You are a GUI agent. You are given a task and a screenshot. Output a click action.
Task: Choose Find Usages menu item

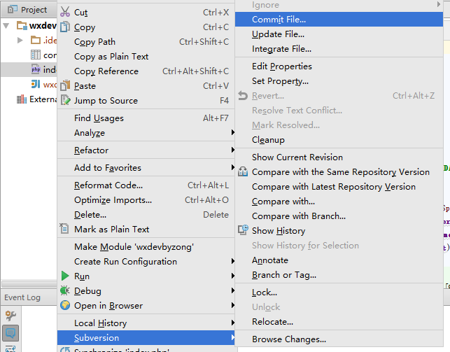(x=146, y=118)
